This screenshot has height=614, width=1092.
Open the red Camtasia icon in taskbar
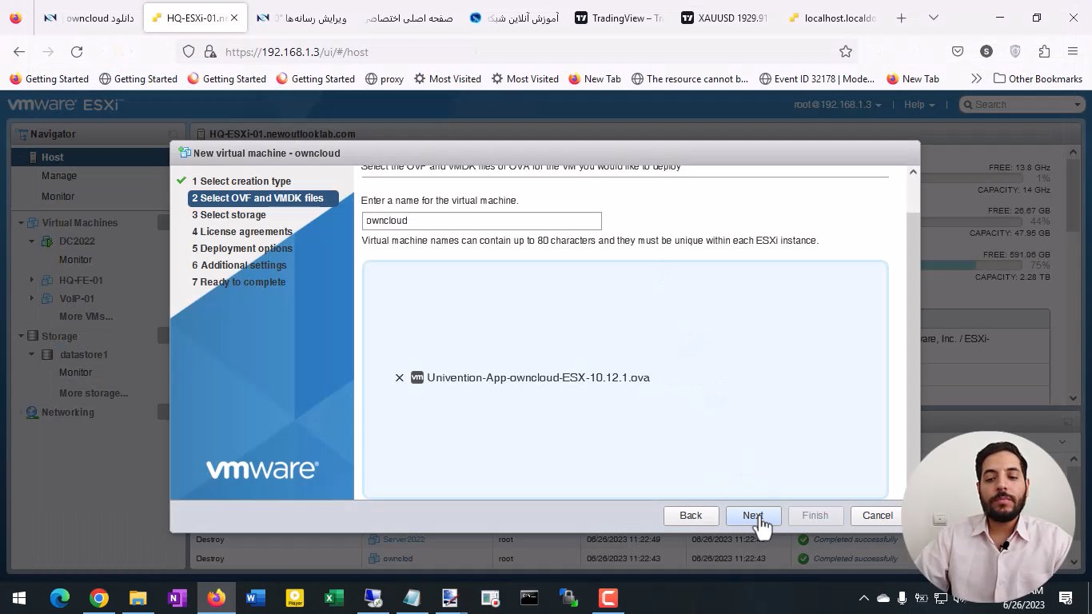coord(608,597)
